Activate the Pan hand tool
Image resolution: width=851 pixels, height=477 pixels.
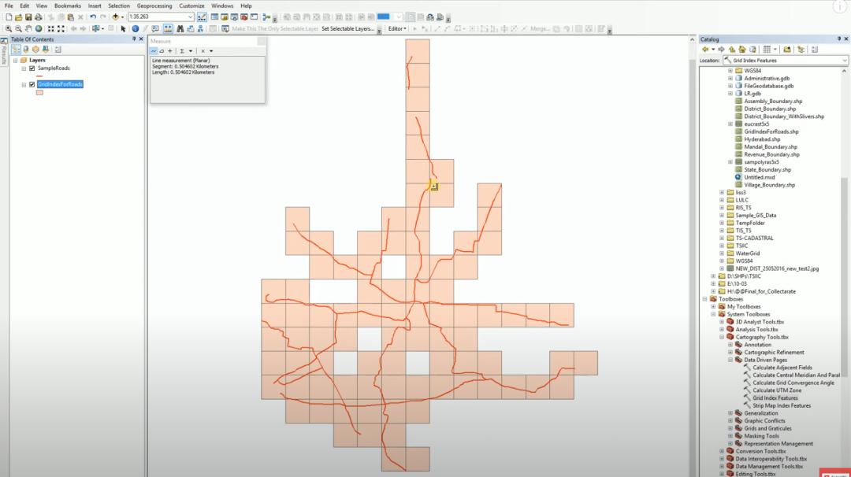pos(28,28)
